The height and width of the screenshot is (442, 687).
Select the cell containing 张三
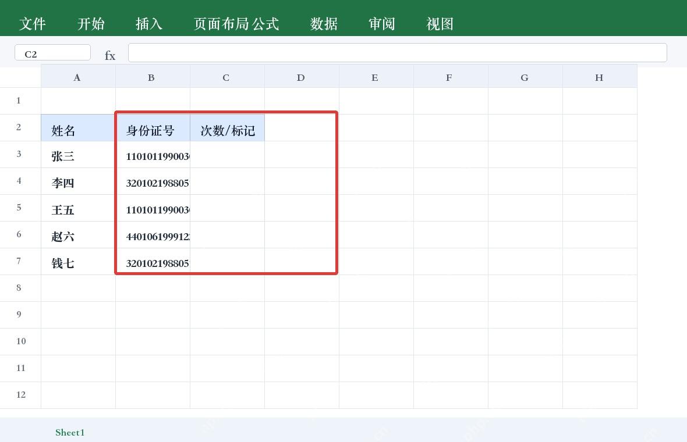pos(78,155)
